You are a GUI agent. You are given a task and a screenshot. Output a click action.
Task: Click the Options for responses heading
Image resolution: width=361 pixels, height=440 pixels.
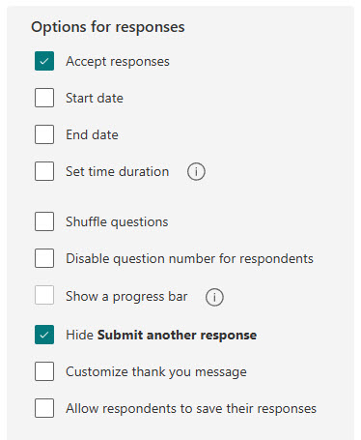tap(108, 27)
